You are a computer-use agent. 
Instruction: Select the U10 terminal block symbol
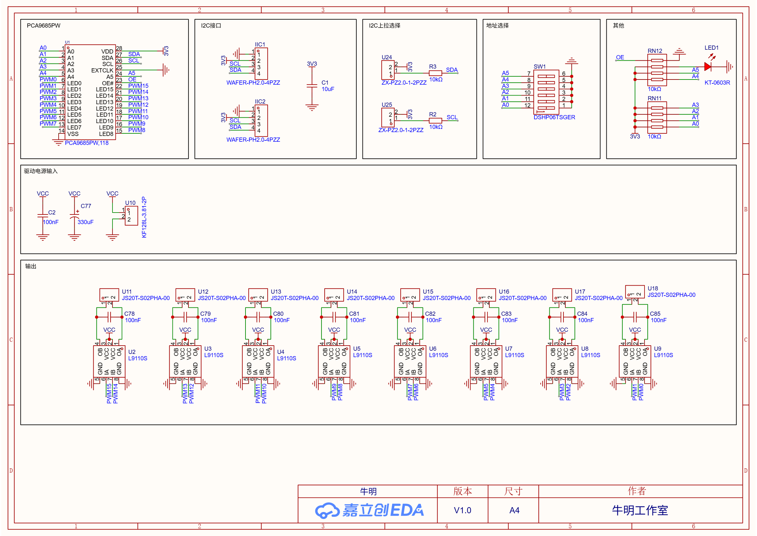click(131, 216)
